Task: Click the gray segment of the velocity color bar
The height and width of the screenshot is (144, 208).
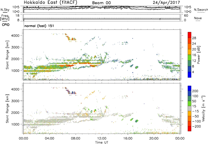Action: click(x=190, y=109)
